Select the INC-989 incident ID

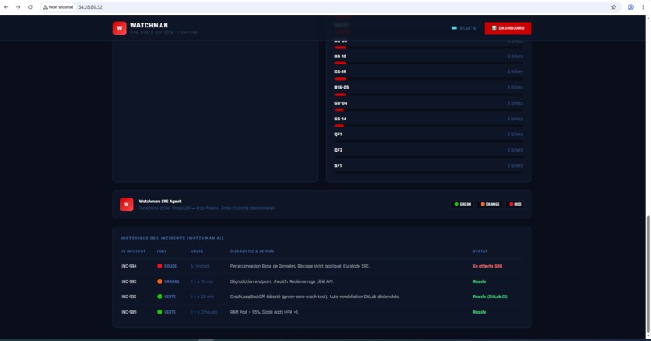click(129, 312)
